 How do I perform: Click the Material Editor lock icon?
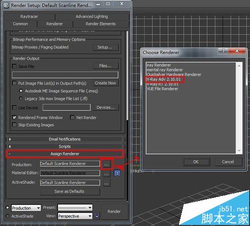(x=117, y=173)
